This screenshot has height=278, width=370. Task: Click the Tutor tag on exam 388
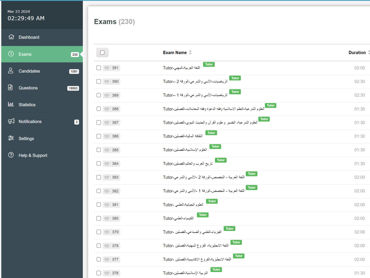(x=270, y=105)
